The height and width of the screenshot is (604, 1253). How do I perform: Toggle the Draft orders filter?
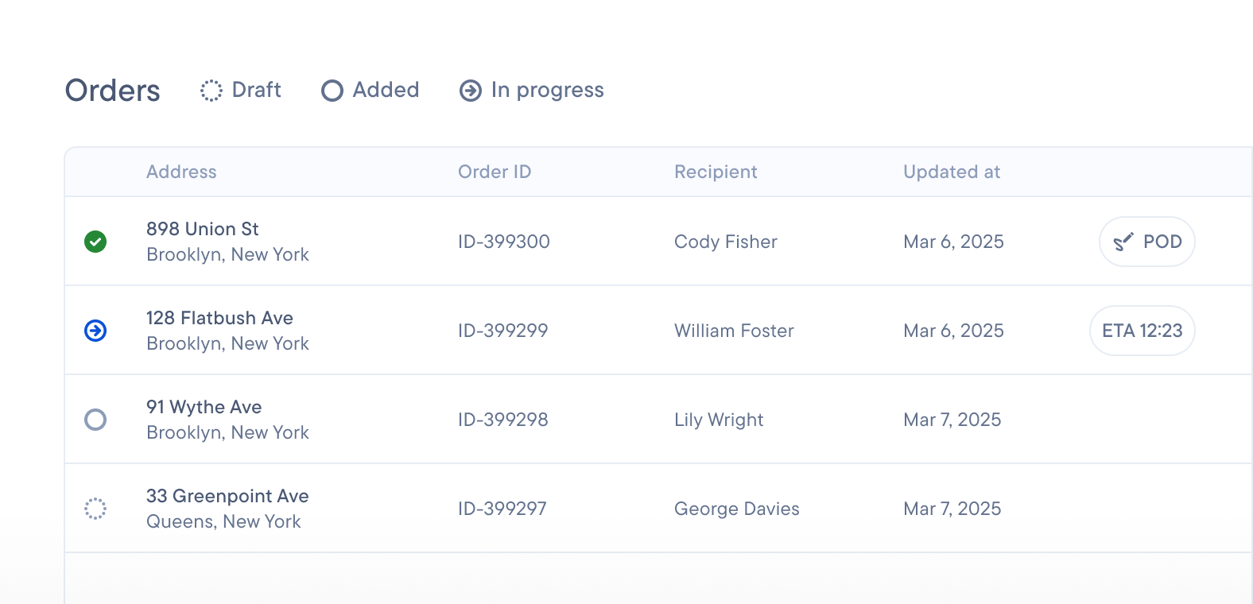pyautogui.click(x=241, y=91)
